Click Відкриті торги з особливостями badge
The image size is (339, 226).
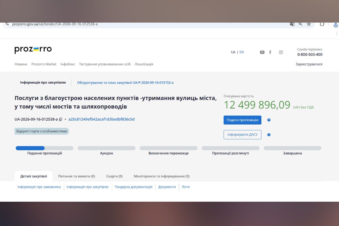(x=42, y=131)
